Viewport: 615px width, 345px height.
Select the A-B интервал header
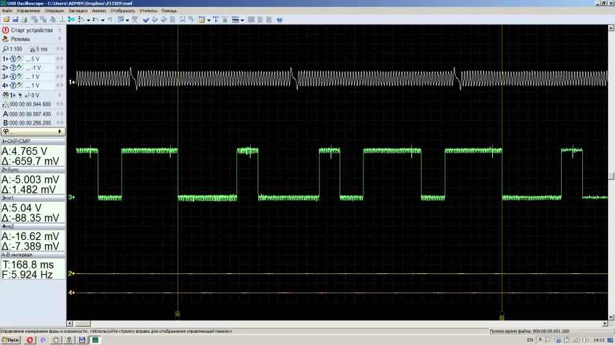pos(33,254)
